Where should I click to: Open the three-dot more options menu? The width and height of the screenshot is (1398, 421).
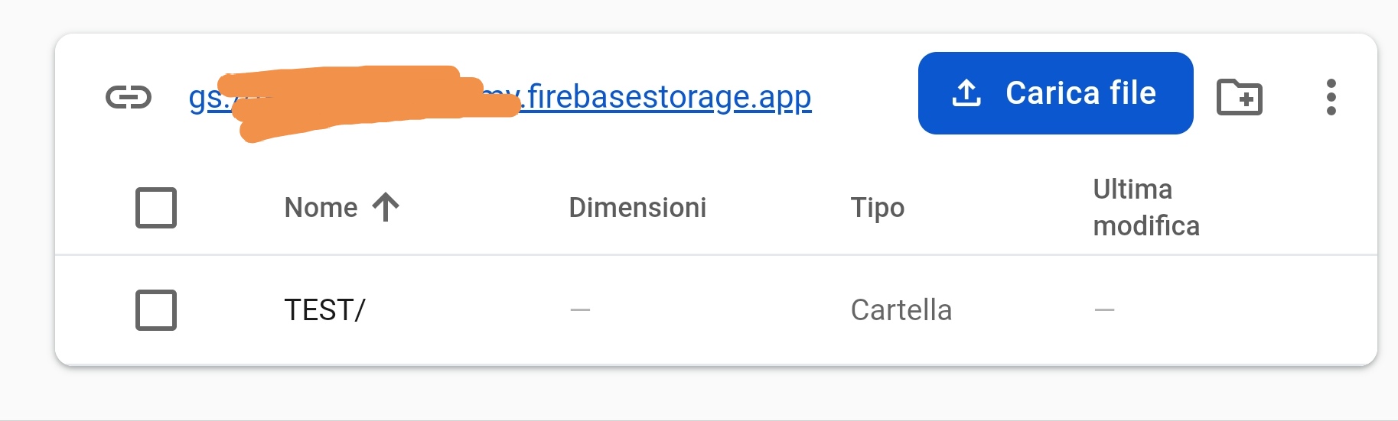tap(1331, 97)
